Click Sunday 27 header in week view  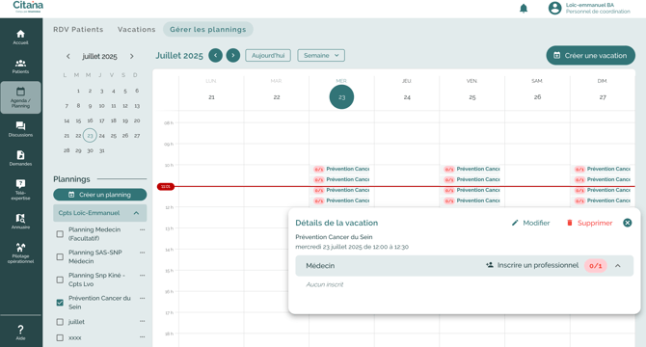point(603,97)
